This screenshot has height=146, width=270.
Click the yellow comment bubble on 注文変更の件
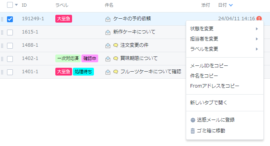coord(116,45)
